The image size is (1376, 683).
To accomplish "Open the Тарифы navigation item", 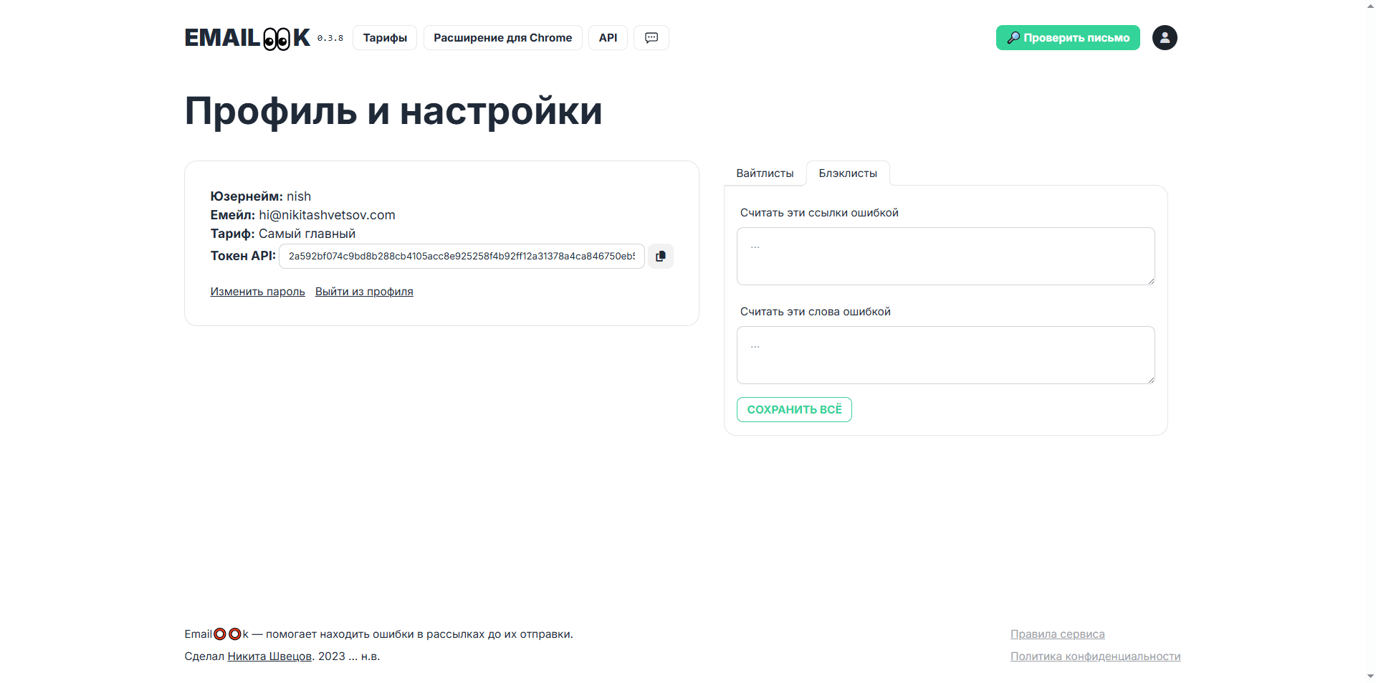I will 385,38.
